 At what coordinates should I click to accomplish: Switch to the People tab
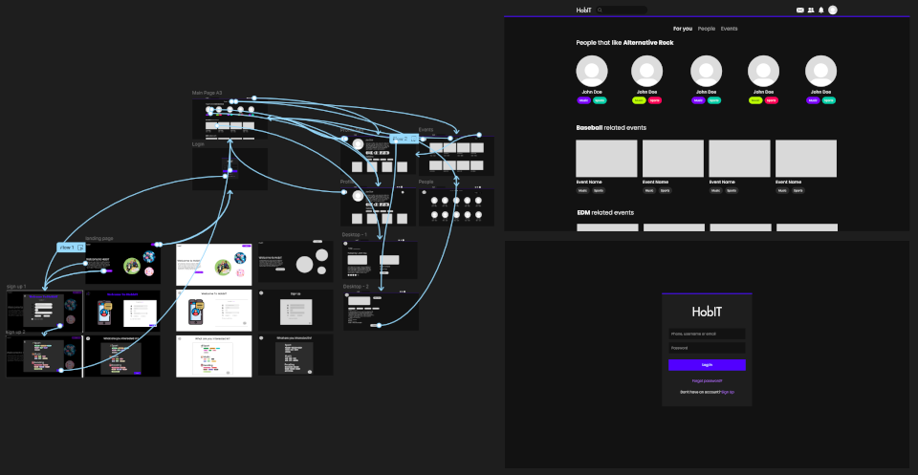coord(706,29)
